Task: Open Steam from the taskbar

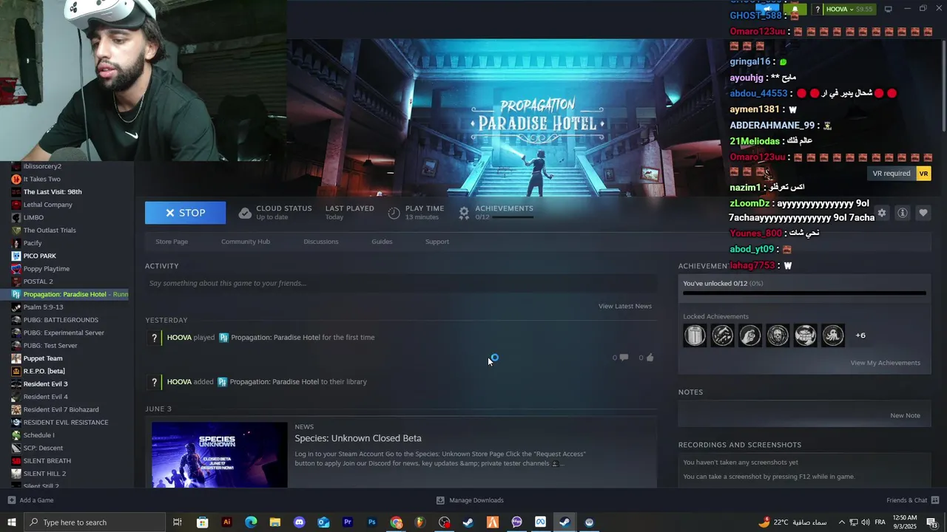Action: tap(565, 522)
